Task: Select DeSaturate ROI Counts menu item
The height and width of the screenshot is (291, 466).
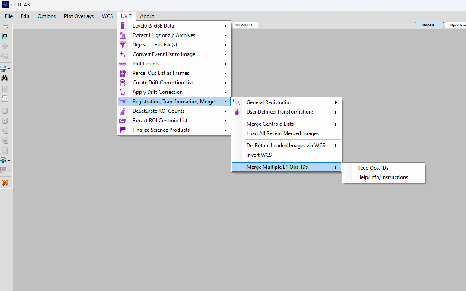Action: click(174, 111)
